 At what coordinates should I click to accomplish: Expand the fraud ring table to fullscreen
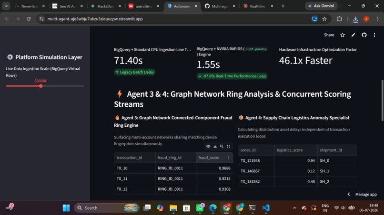point(229,146)
